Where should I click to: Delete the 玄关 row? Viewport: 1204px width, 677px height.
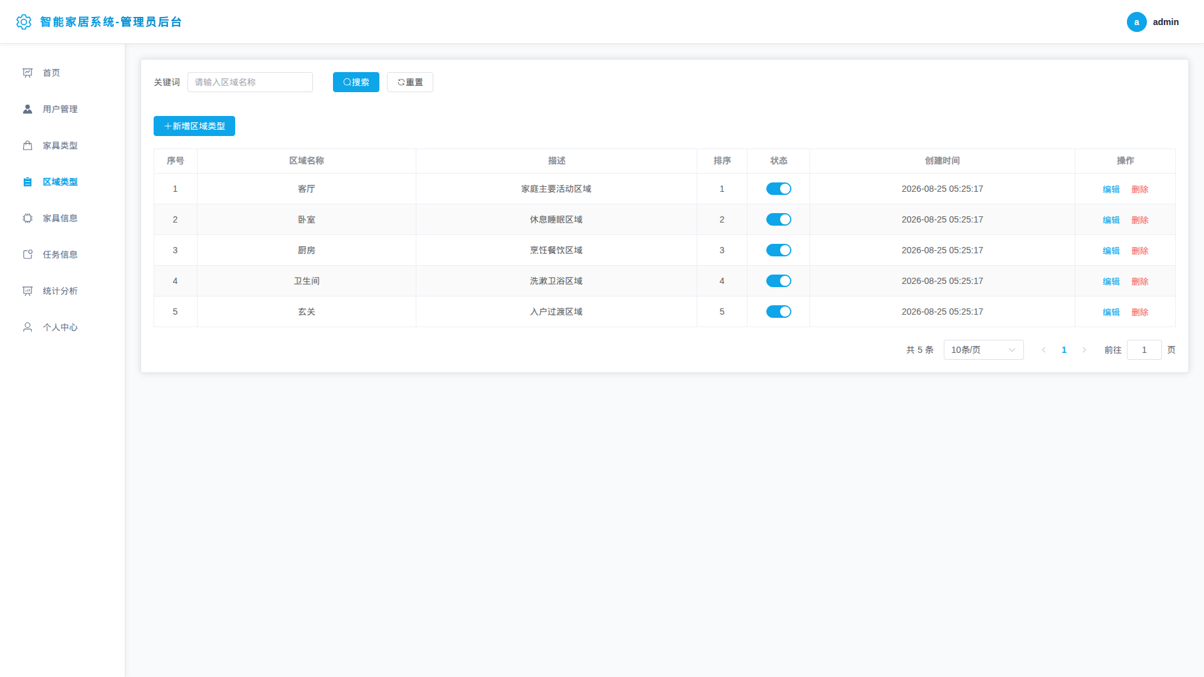pos(1140,312)
